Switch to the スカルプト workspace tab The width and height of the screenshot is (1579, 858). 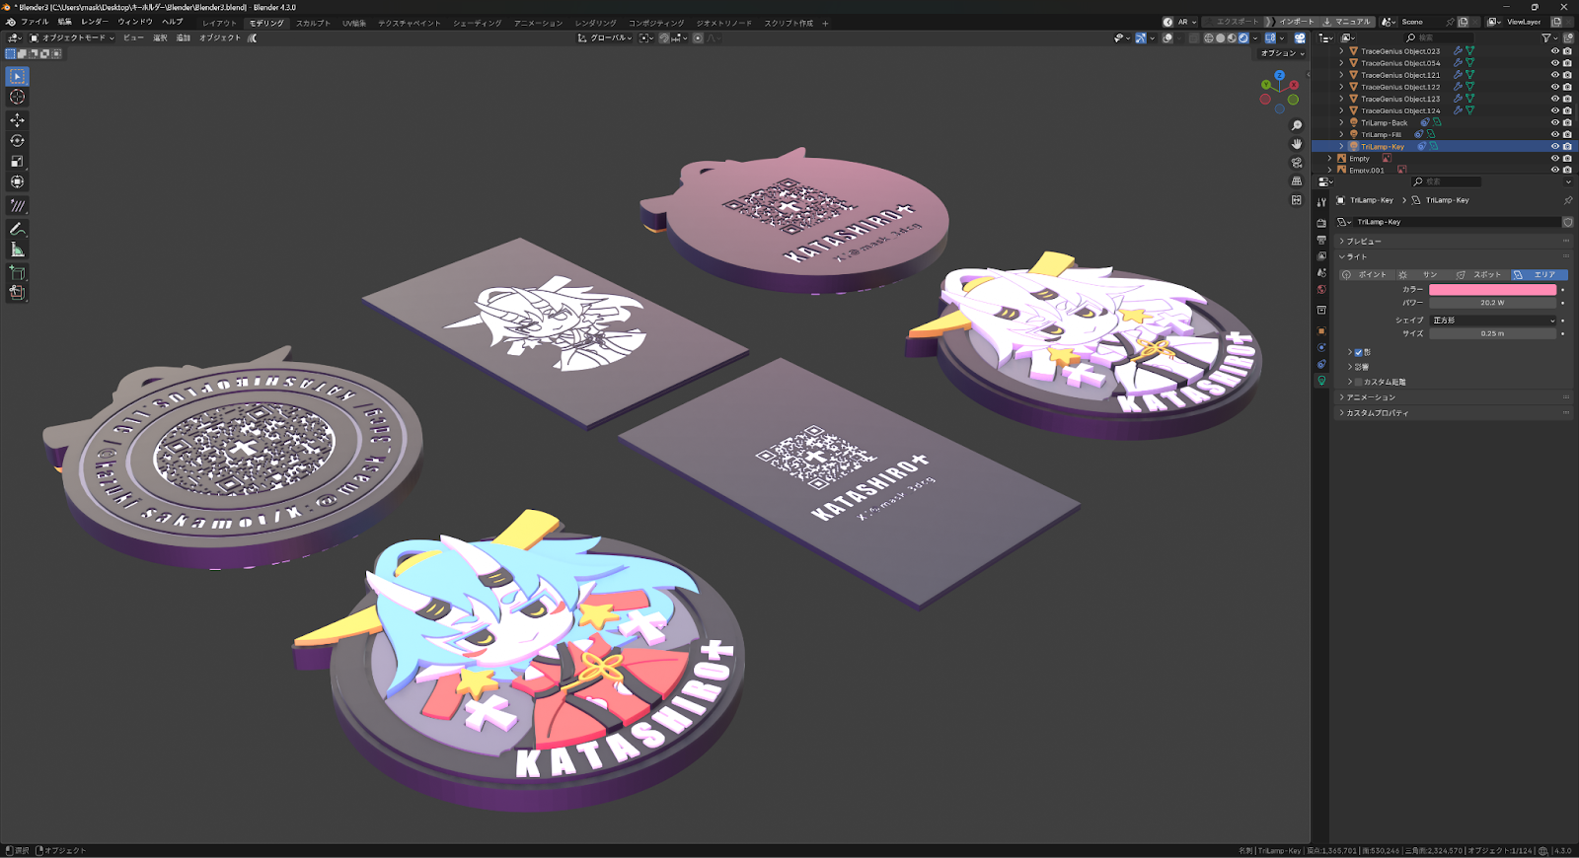point(313,23)
